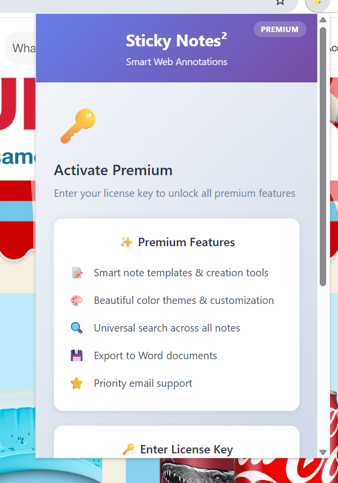Click the memo pencil icon for note templates
Image resolution: width=338 pixels, height=483 pixels.
coord(77,273)
